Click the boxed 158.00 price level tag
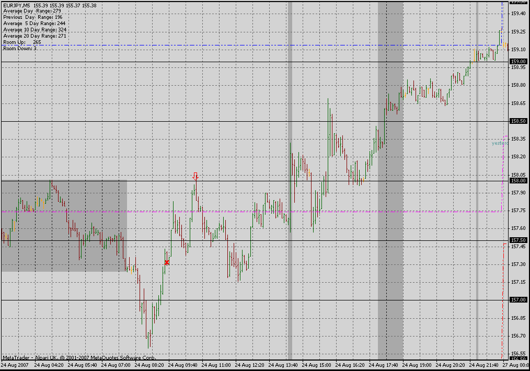Viewport: 530px width, 371px height. point(518,181)
